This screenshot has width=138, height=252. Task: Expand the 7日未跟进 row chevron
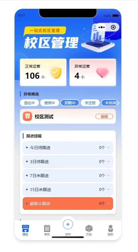[108, 175]
